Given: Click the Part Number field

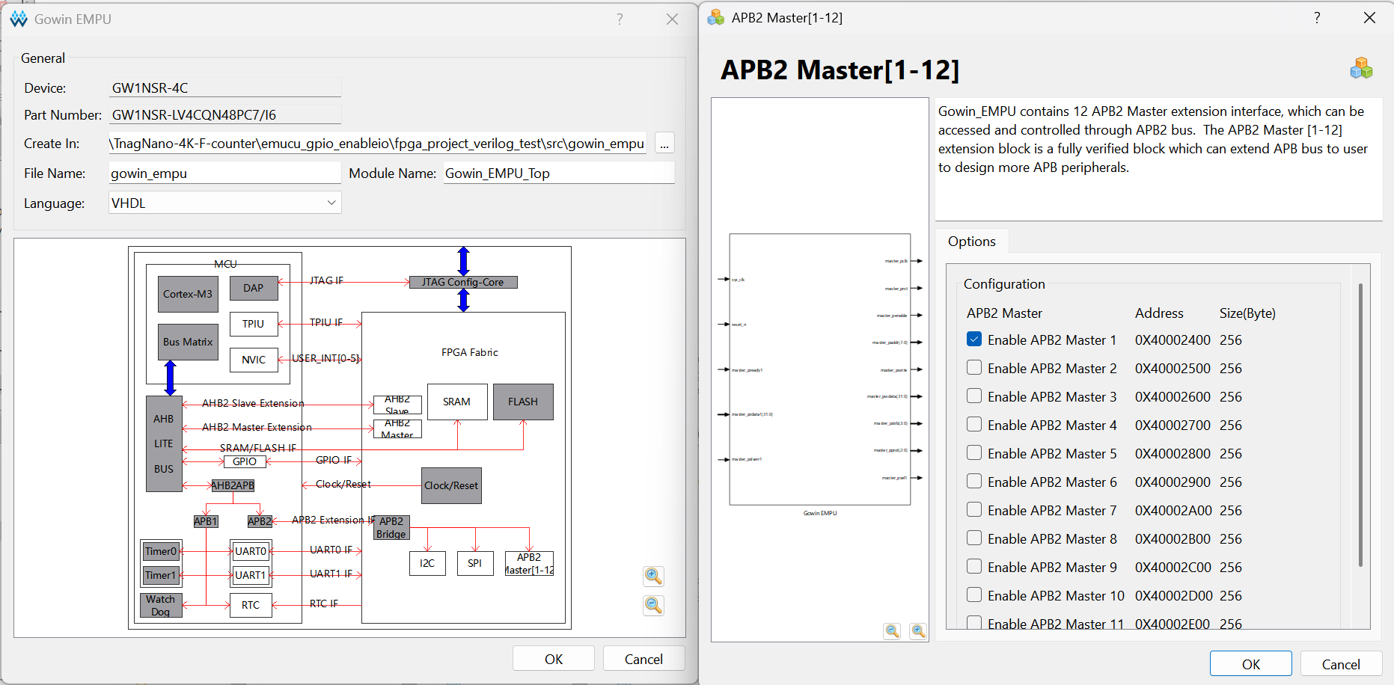Looking at the screenshot, I should 225,114.
